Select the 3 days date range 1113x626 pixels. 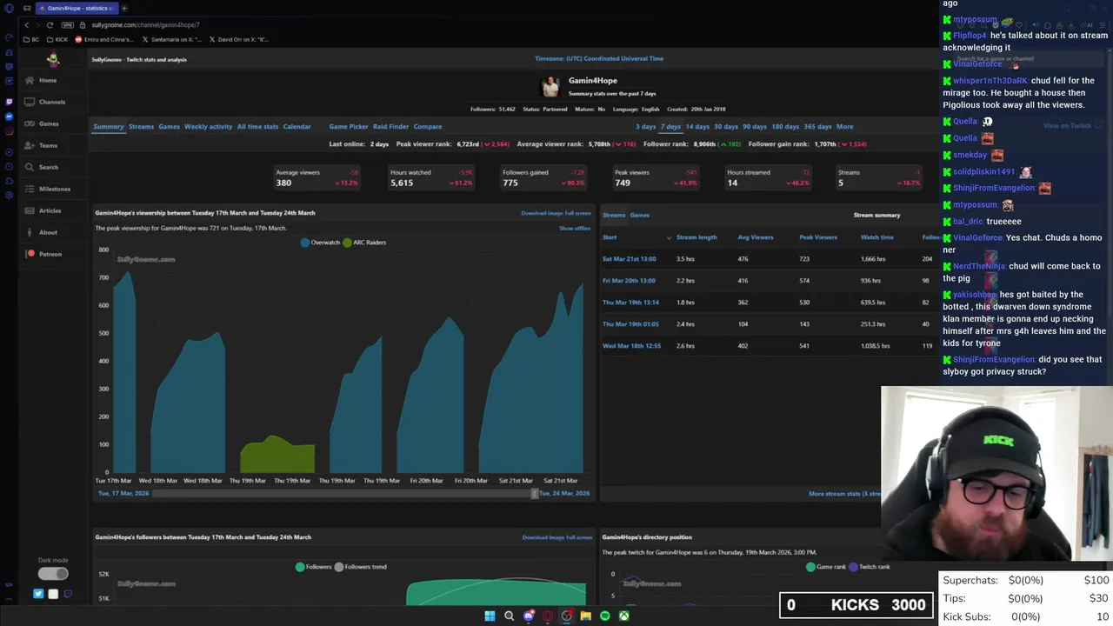[646, 127]
